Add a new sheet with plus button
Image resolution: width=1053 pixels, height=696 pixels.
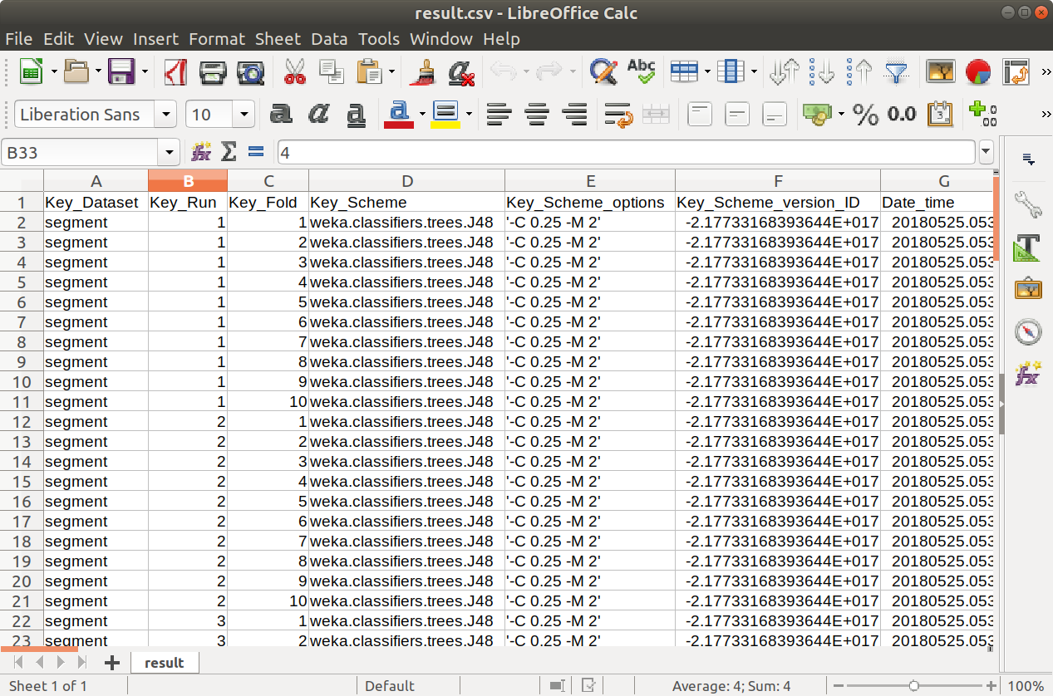pyautogui.click(x=112, y=662)
